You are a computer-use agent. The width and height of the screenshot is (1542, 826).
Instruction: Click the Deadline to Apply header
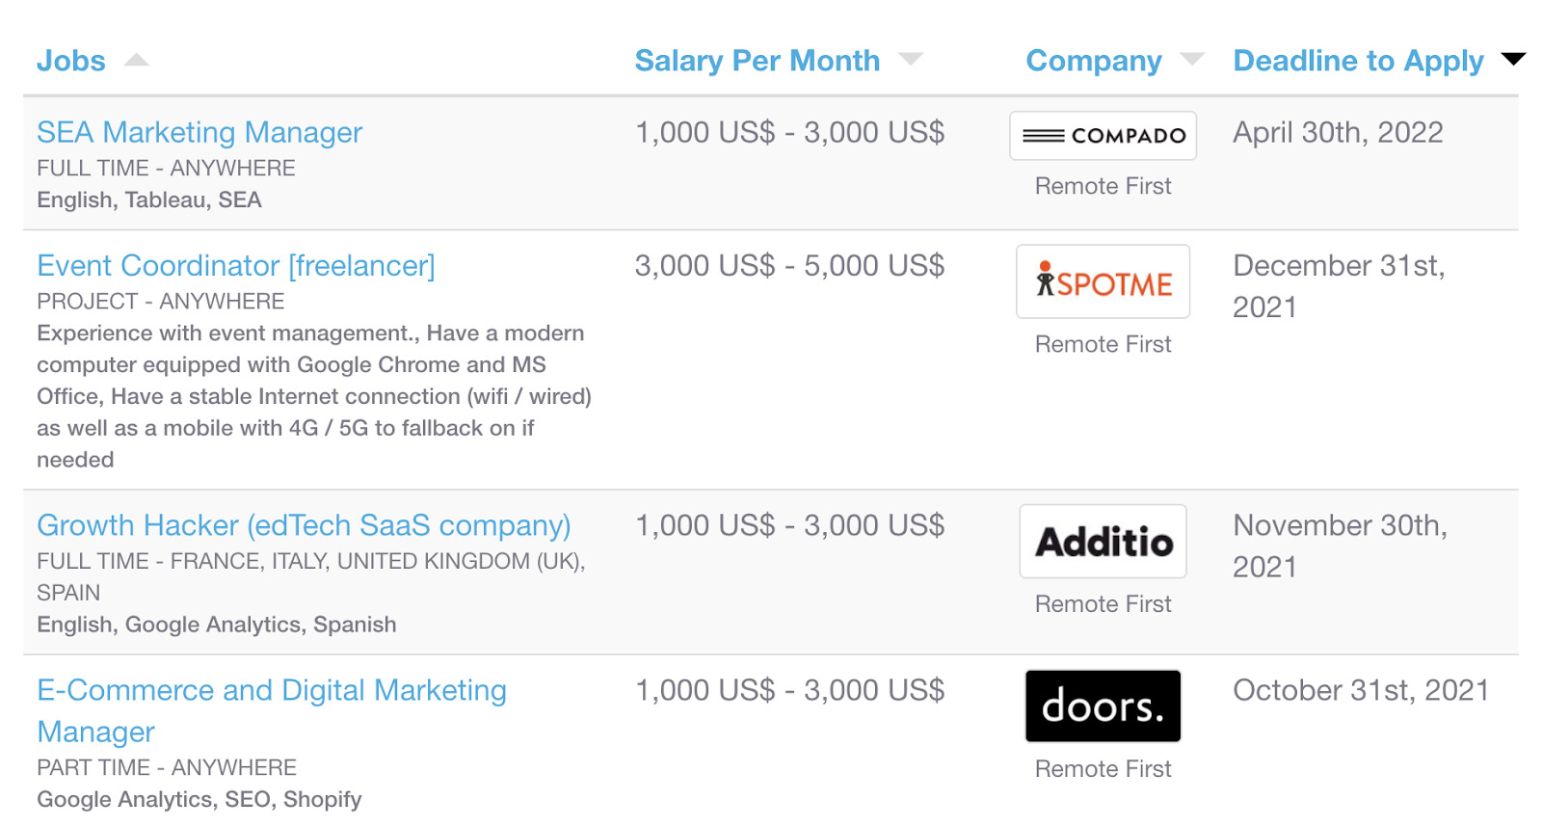pyautogui.click(x=1358, y=61)
